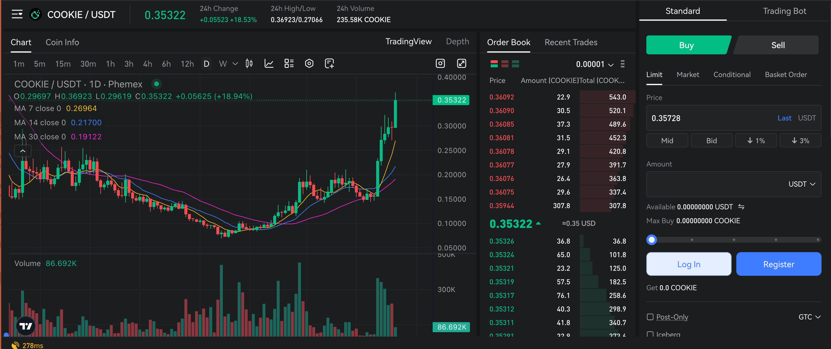Viewport: 831px width, 349px height.
Task: Expand the chart to fullscreen
Action: tap(462, 63)
